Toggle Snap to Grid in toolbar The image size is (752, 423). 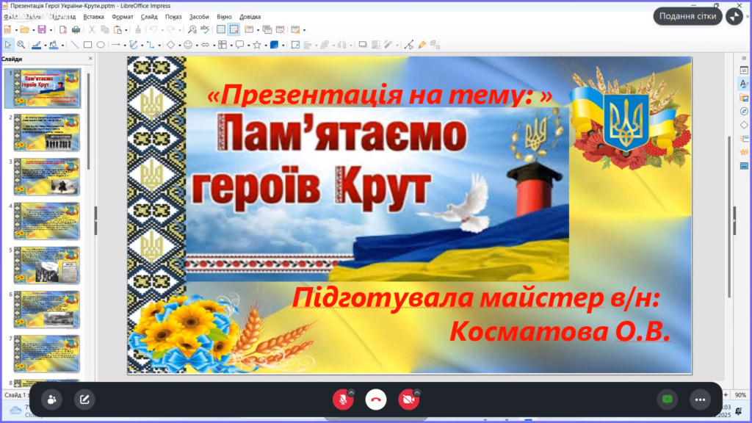coord(234,29)
